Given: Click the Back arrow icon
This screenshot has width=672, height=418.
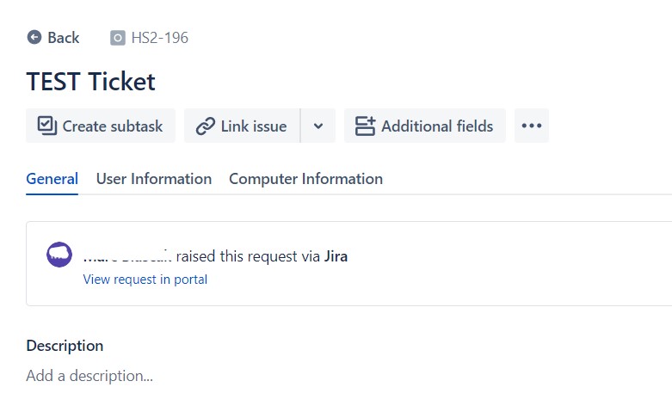Looking at the screenshot, I should pos(34,37).
